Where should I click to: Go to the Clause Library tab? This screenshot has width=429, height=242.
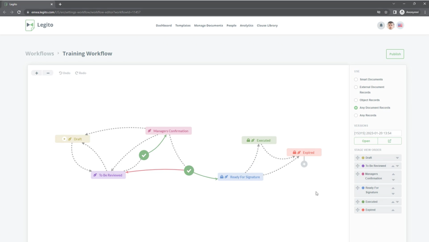click(267, 26)
